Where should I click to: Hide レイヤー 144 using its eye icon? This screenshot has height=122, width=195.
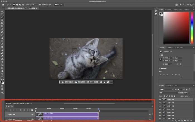coord(160,100)
